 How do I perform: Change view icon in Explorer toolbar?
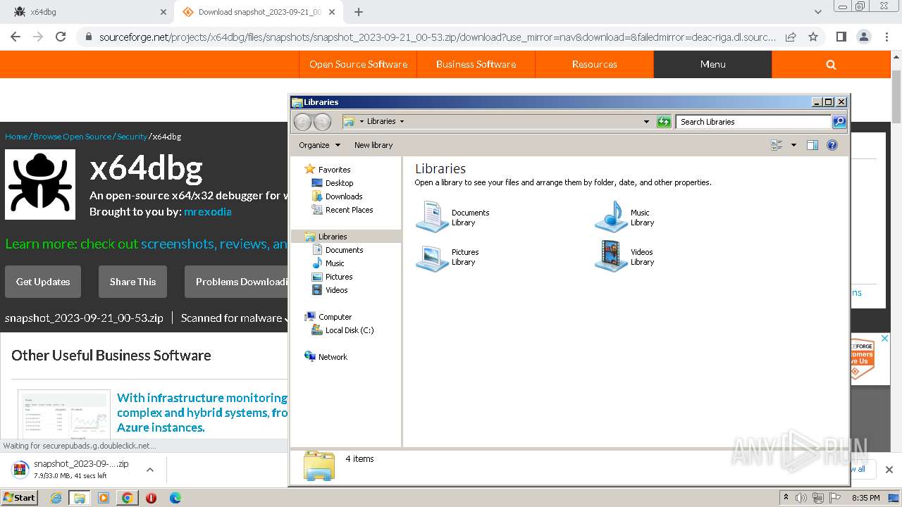[x=777, y=145]
